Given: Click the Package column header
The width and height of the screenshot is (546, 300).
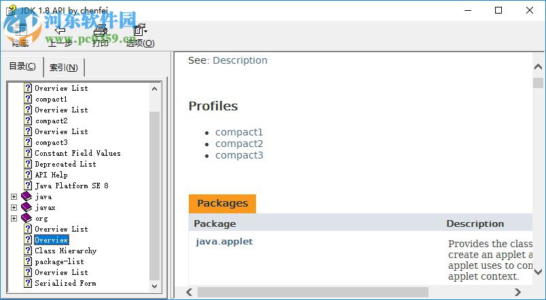Looking at the screenshot, I should [x=215, y=223].
